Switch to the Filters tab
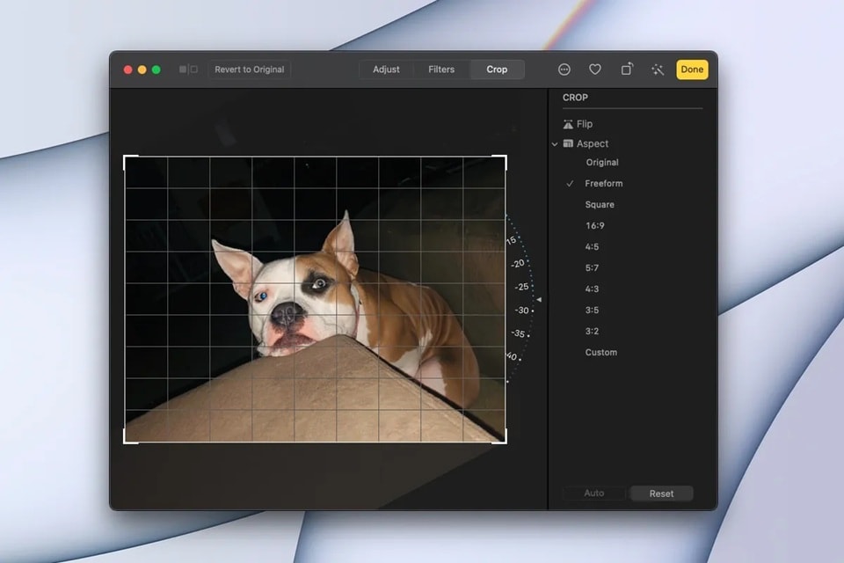 (441, 69)
